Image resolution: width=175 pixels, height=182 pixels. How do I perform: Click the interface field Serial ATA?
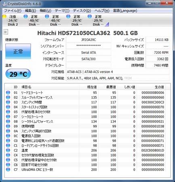click(89, 53)
